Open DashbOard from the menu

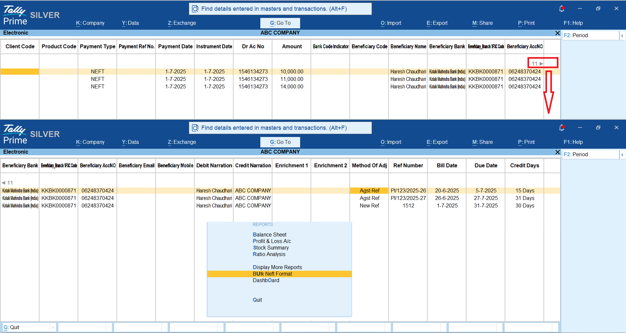(266, 280)
